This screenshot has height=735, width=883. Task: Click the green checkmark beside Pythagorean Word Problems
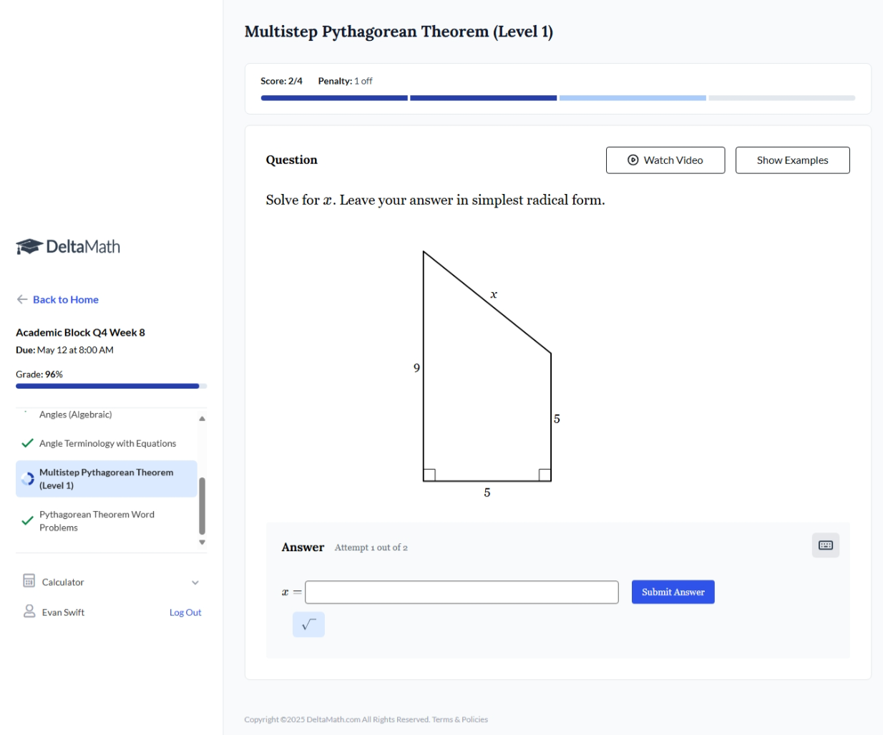27,520
